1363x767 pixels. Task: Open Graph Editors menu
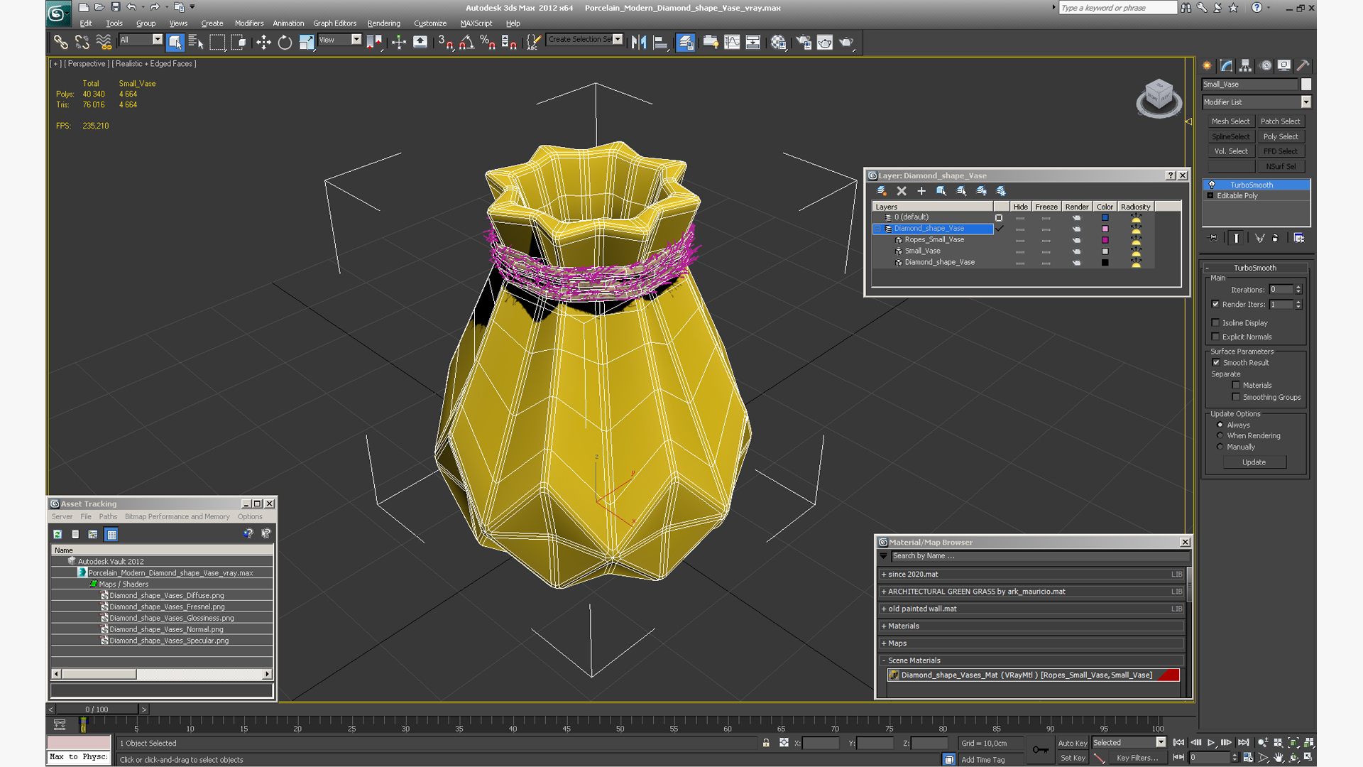coord(334,23)
